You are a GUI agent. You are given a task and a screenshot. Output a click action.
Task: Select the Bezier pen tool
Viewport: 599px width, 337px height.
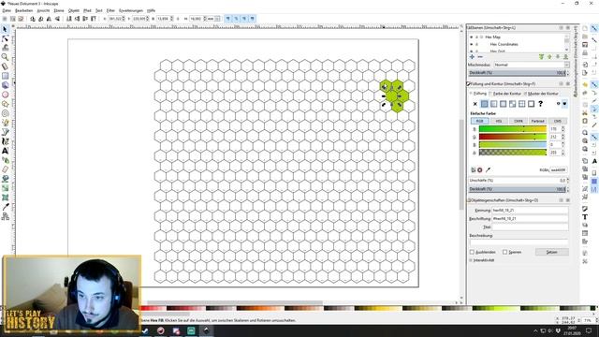click(5, 132)
